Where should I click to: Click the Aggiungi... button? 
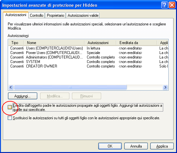point(22,96)
